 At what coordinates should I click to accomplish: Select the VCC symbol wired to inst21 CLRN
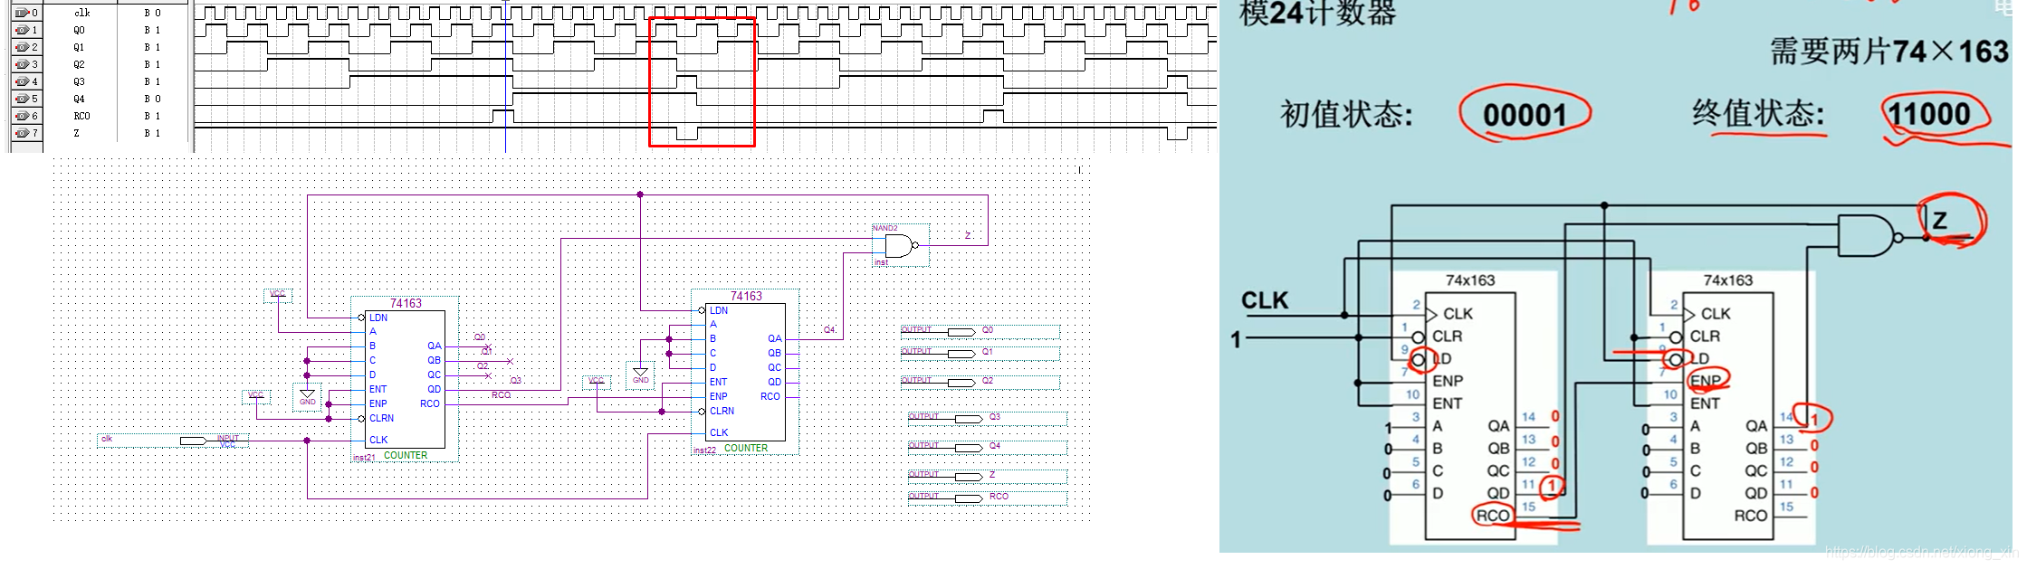(x=256, y=396)
